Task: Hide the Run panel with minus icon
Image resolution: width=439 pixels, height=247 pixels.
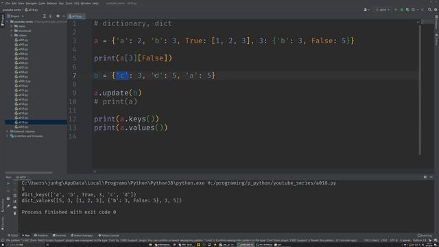Action: pyautogui.click(x=431, y=177)
